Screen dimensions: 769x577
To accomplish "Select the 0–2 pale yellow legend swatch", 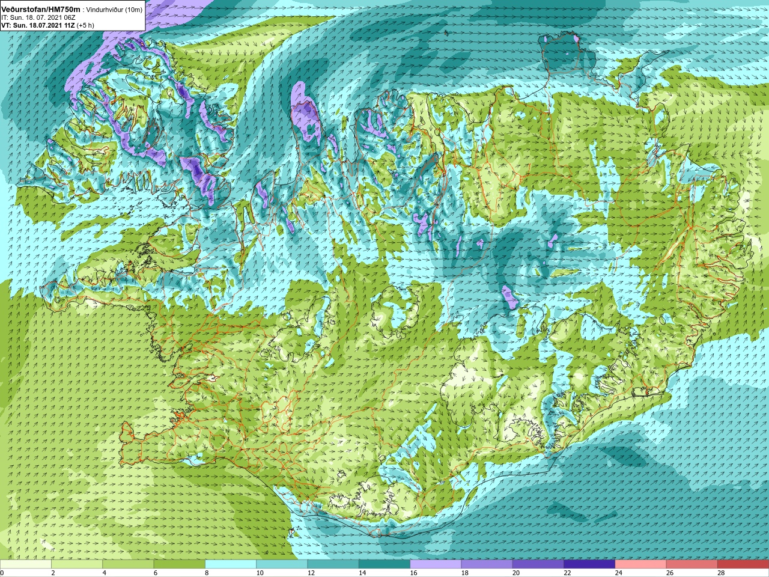I will coord(26,564).
